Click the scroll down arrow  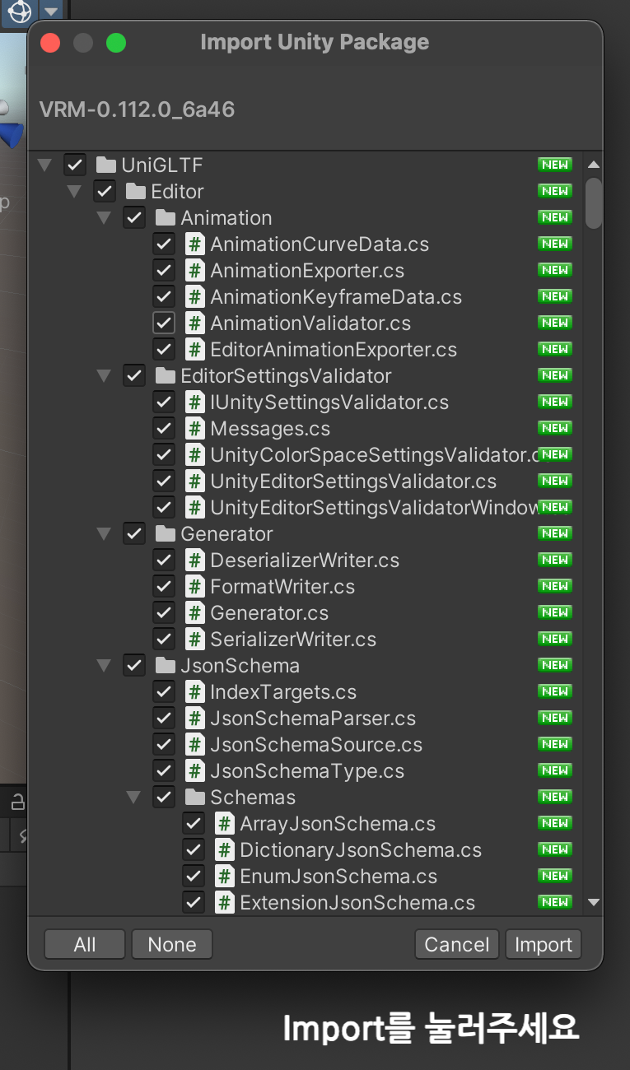point(594,903)
